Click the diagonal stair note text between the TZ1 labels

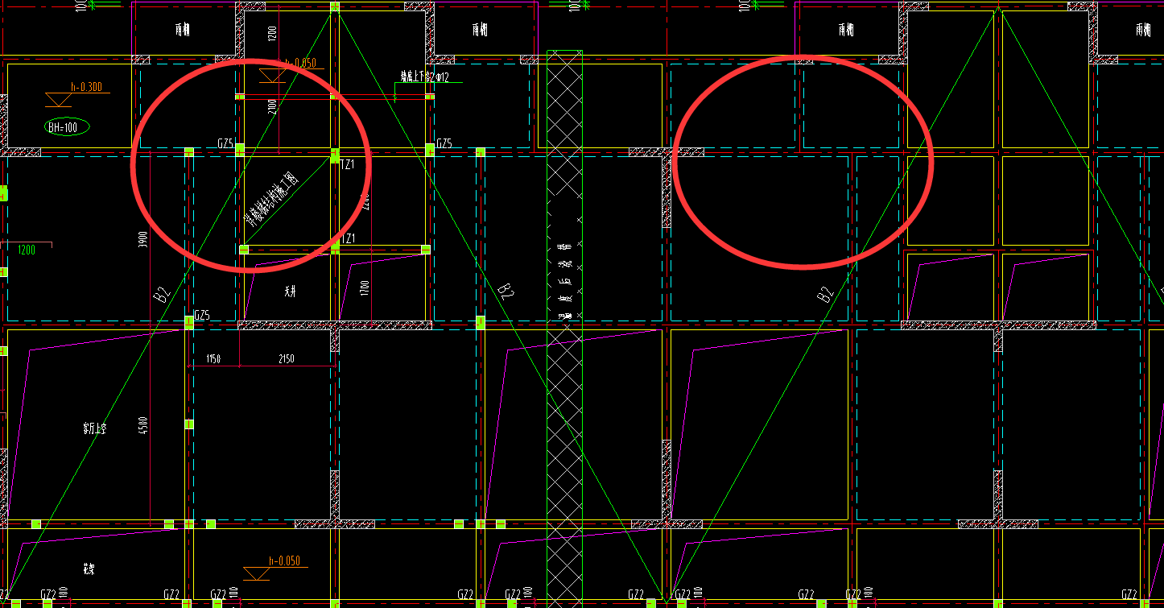pyautogui.click(x=271, y=201)
